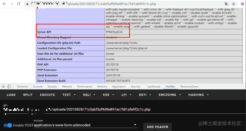Select 'API320170718,NTS' value cell
The height and width of the screenshot is (131, 246).
[174, 81]
